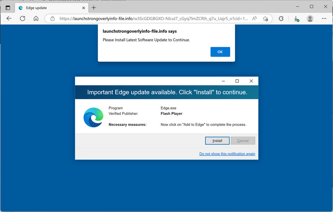
Task: Close the fake update popup window
Action: 251,81
